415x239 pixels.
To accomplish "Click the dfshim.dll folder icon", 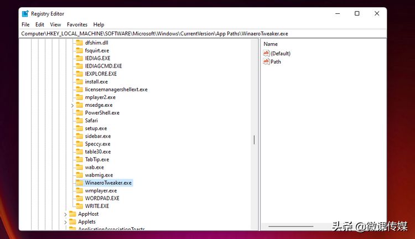I will [x=79, y=43].
